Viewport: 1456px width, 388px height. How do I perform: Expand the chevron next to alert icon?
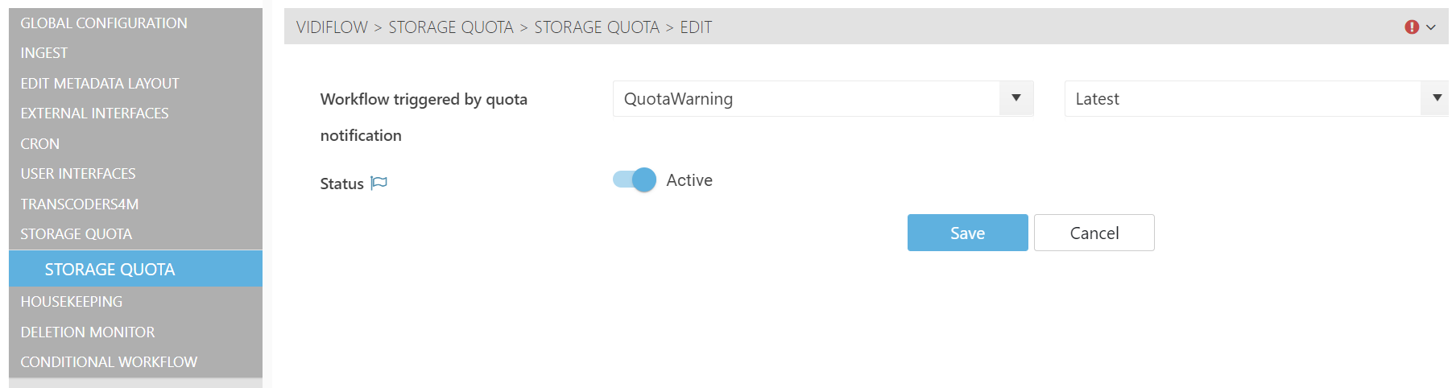pyautogui.click(x=1431, y=27)
